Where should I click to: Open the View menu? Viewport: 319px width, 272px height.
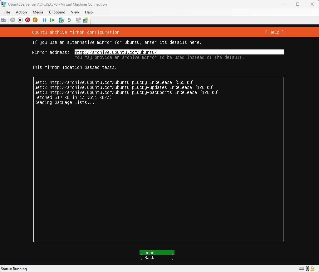tap(75, 12)
